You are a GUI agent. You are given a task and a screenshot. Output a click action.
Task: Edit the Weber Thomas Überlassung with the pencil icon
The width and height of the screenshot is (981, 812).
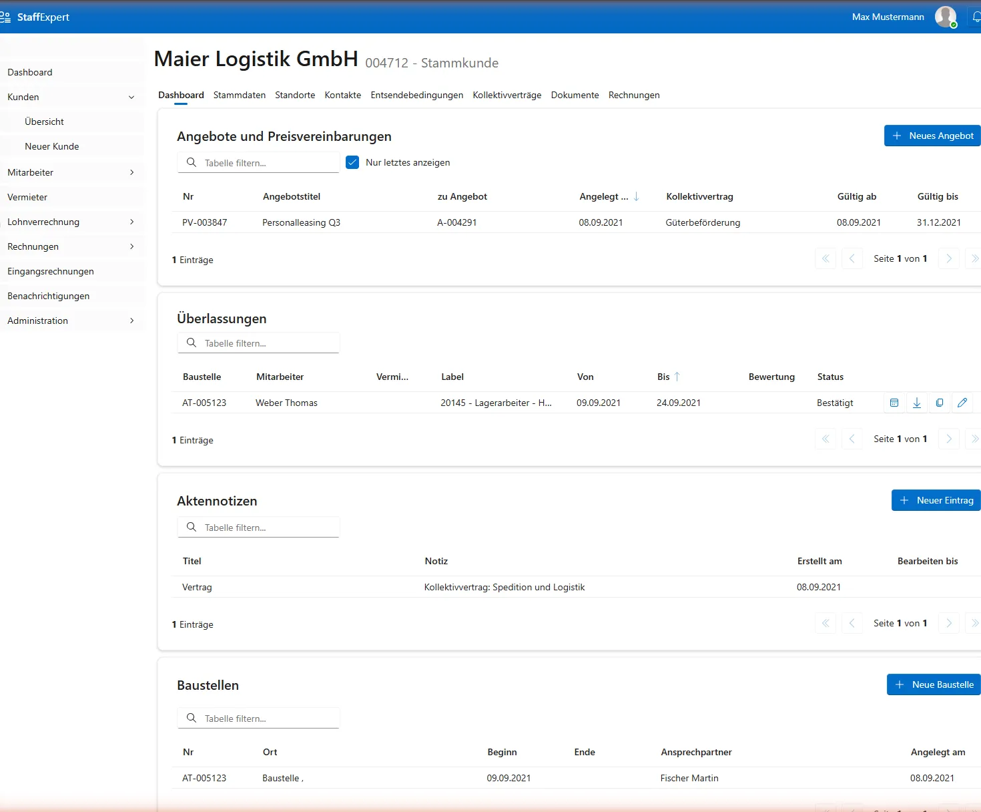click(x=962, y=403)
